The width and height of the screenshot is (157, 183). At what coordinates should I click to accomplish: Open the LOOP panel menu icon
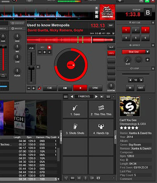pos(153,68)
